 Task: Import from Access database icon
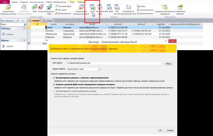tap(41, 8)
